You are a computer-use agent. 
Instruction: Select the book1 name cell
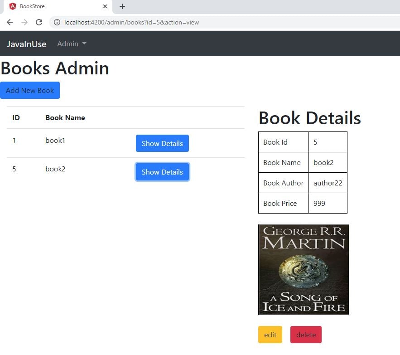coord(55,141)
